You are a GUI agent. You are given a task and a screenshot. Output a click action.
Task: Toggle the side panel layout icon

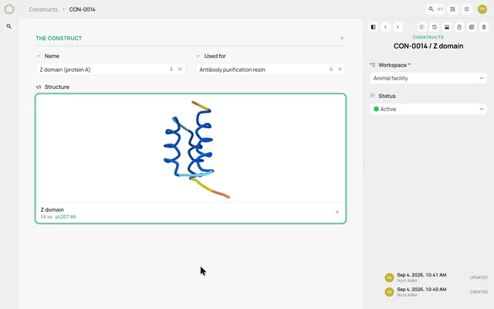pos(373,27)
